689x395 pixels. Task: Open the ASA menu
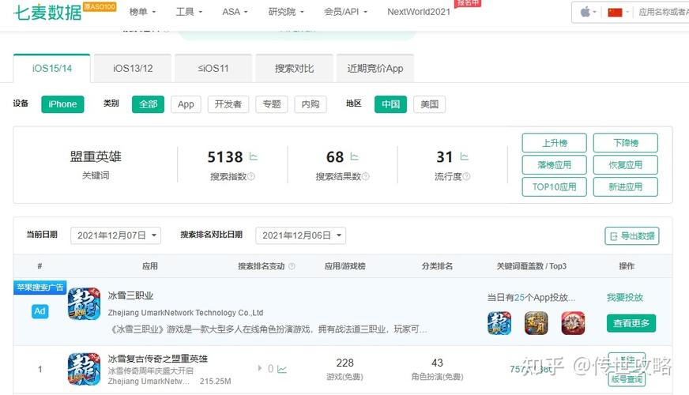235,12
